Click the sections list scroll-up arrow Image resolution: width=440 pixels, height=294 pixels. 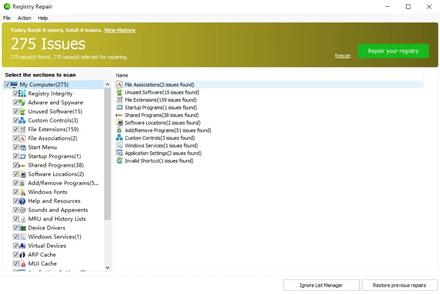[107, 84]
